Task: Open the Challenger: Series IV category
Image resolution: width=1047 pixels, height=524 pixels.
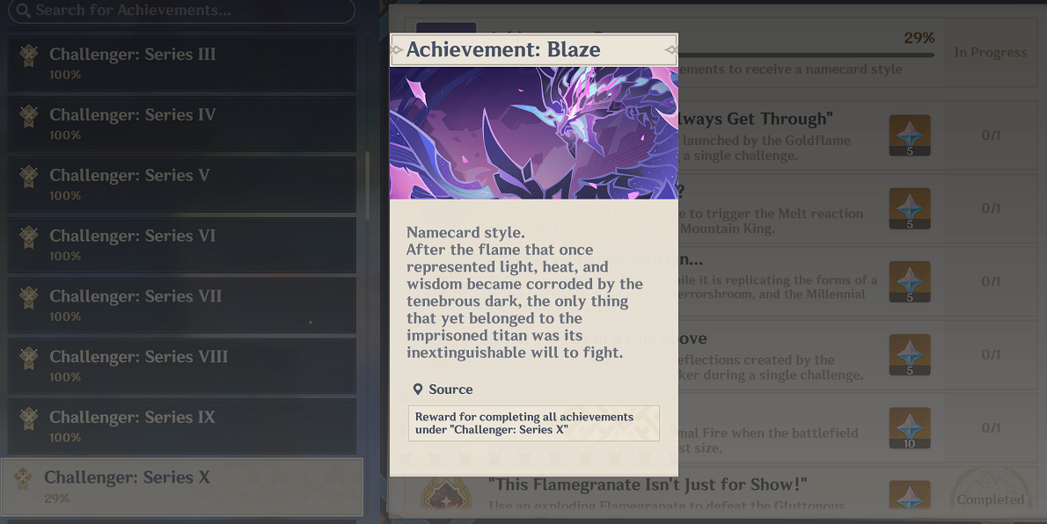Action: tap(181, 124)
